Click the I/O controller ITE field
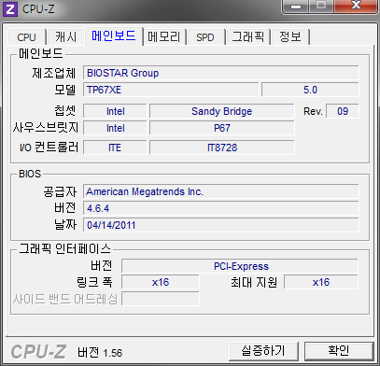 tap(115, 148)
